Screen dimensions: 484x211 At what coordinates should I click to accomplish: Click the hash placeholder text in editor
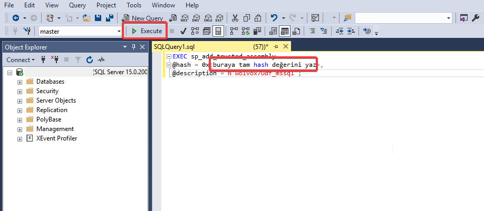[x=264, y=65]
